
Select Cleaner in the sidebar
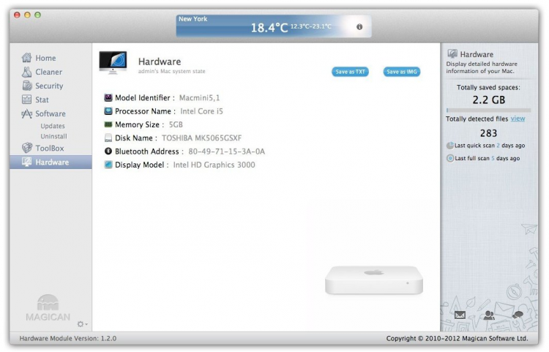click(x=48, y=72)
